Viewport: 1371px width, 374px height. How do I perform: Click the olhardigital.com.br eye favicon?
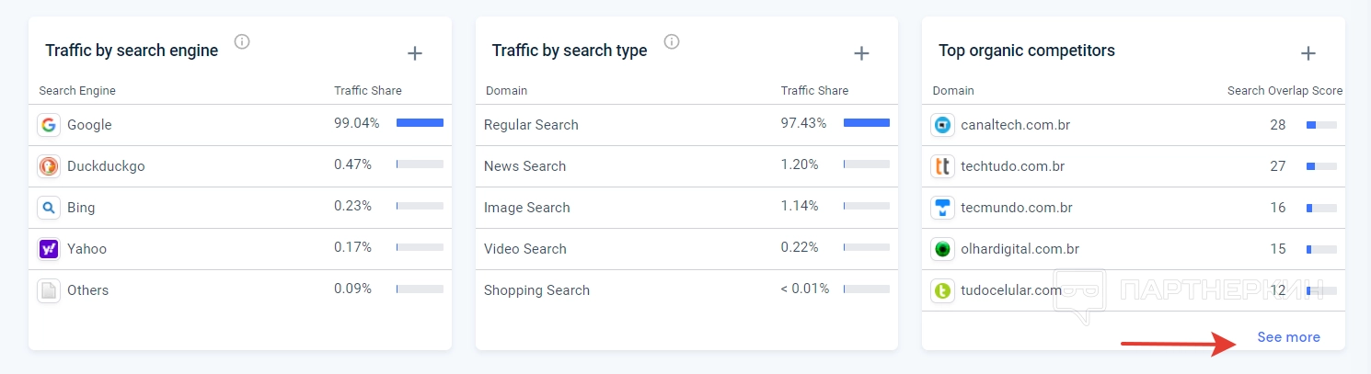click(x=942, y=249)
